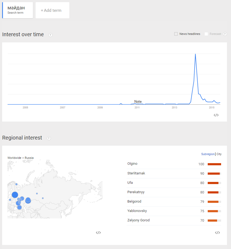Click embed icon below city ranking list
Image resolution: width=231 pixels, height=249 pixels.
click(x=217, y=233)
